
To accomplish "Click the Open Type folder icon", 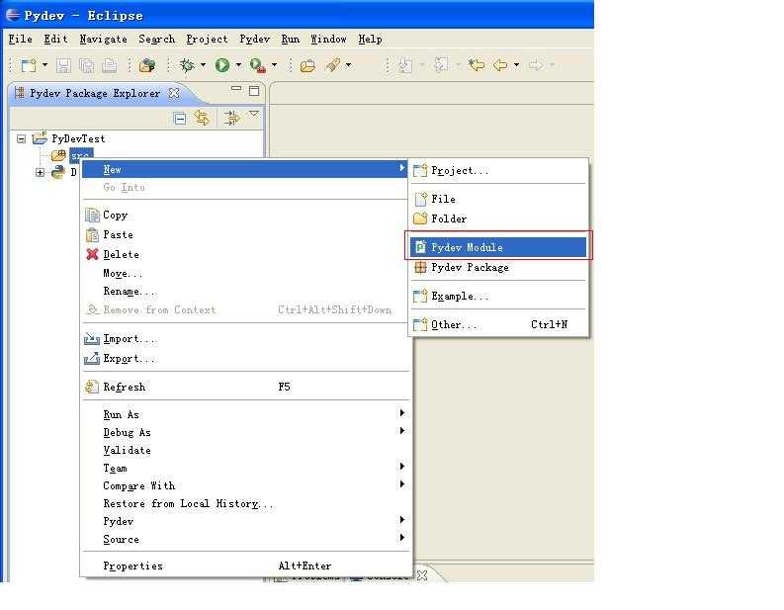I will pos(308,65).
